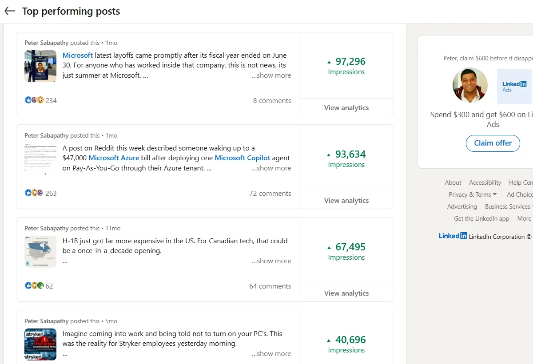Viewport: 533px width, 364px height.
Task: Click the Claim offer button
Action: click(x=493, y=143)
